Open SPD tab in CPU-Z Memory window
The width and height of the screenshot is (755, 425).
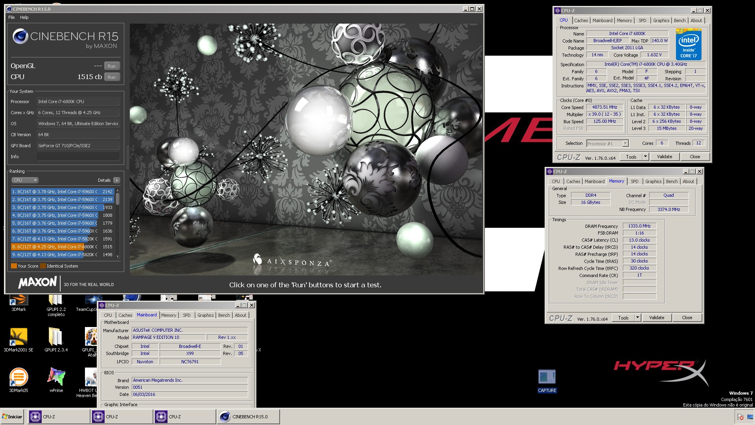(634, 181)
